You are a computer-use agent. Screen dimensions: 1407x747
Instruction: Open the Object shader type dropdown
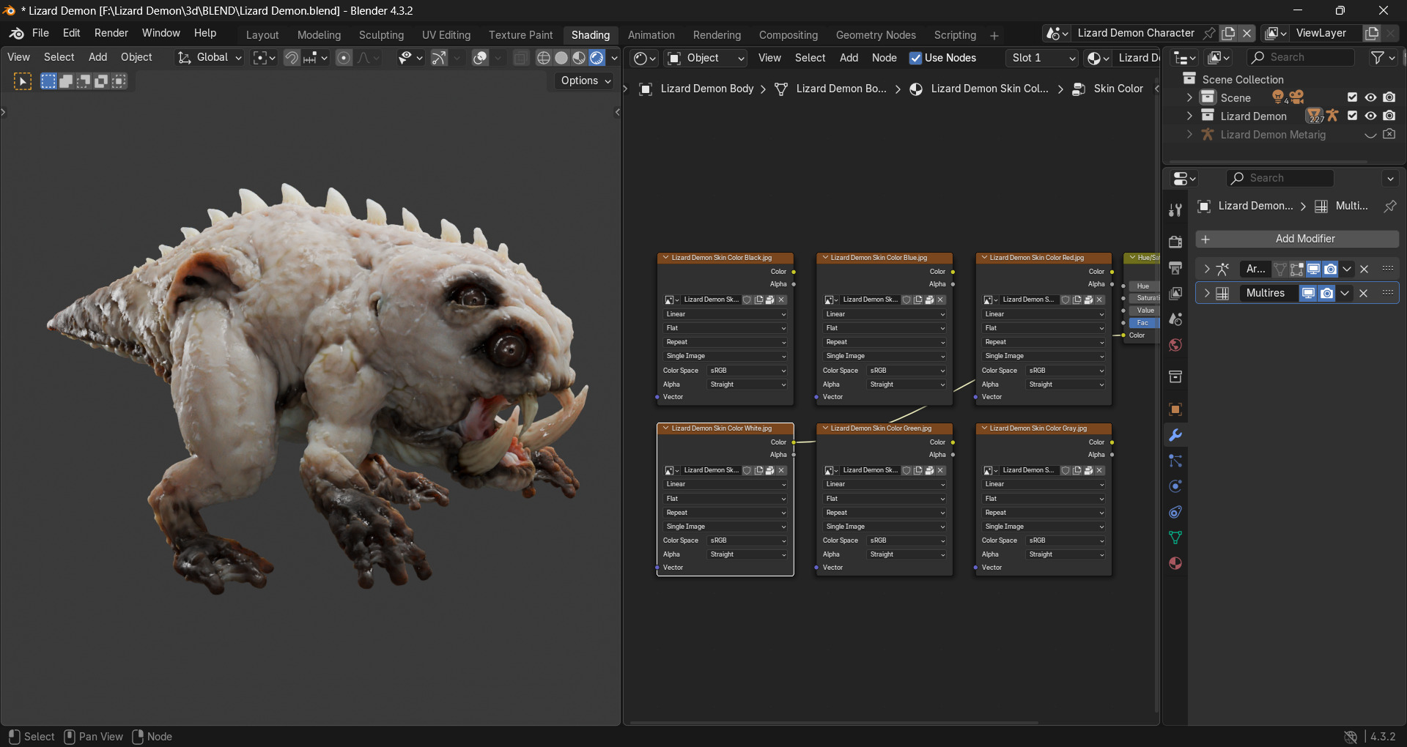click(x=706, y=58)
